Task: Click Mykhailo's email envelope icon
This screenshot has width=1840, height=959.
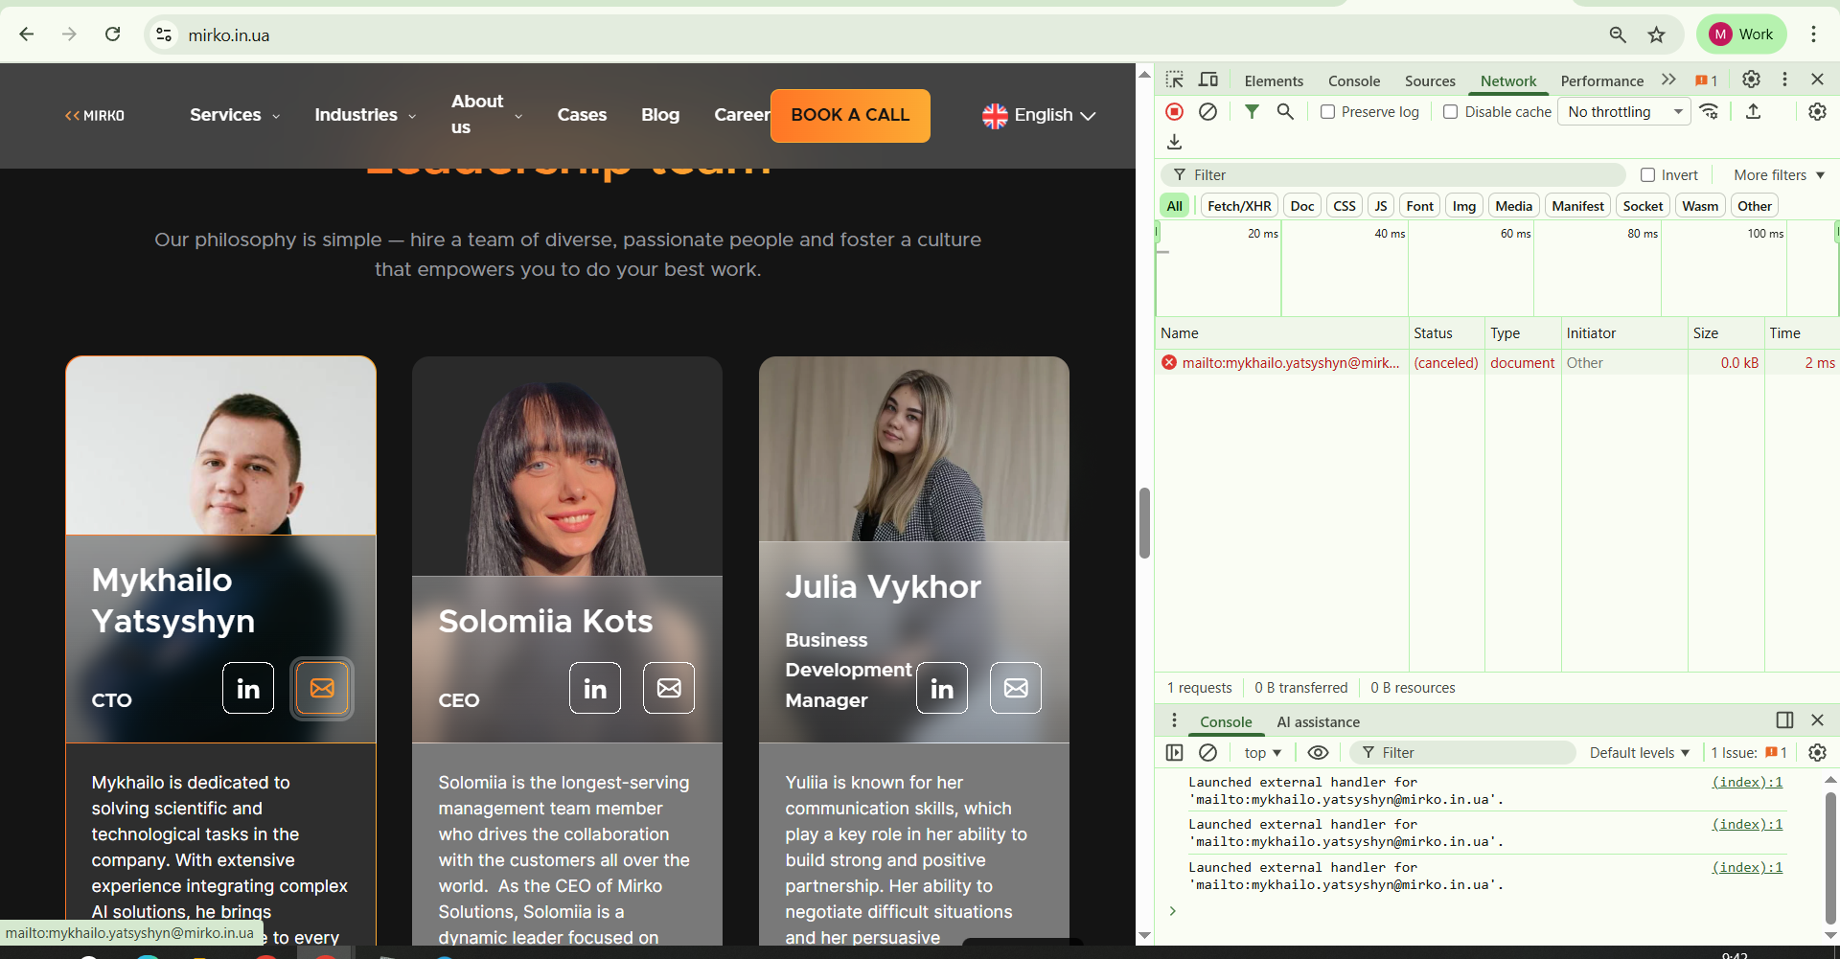Action: tap(322, 688)
